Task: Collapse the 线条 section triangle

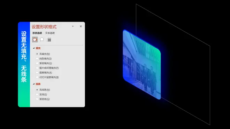Action: point(34,84)
